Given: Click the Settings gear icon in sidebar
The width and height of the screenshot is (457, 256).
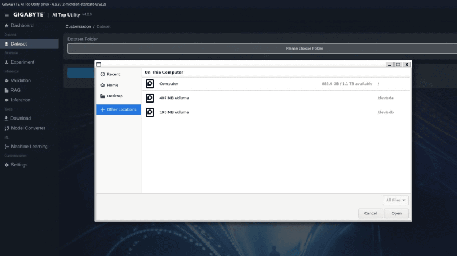Looking at the screenshot, I should coord(6,165).
